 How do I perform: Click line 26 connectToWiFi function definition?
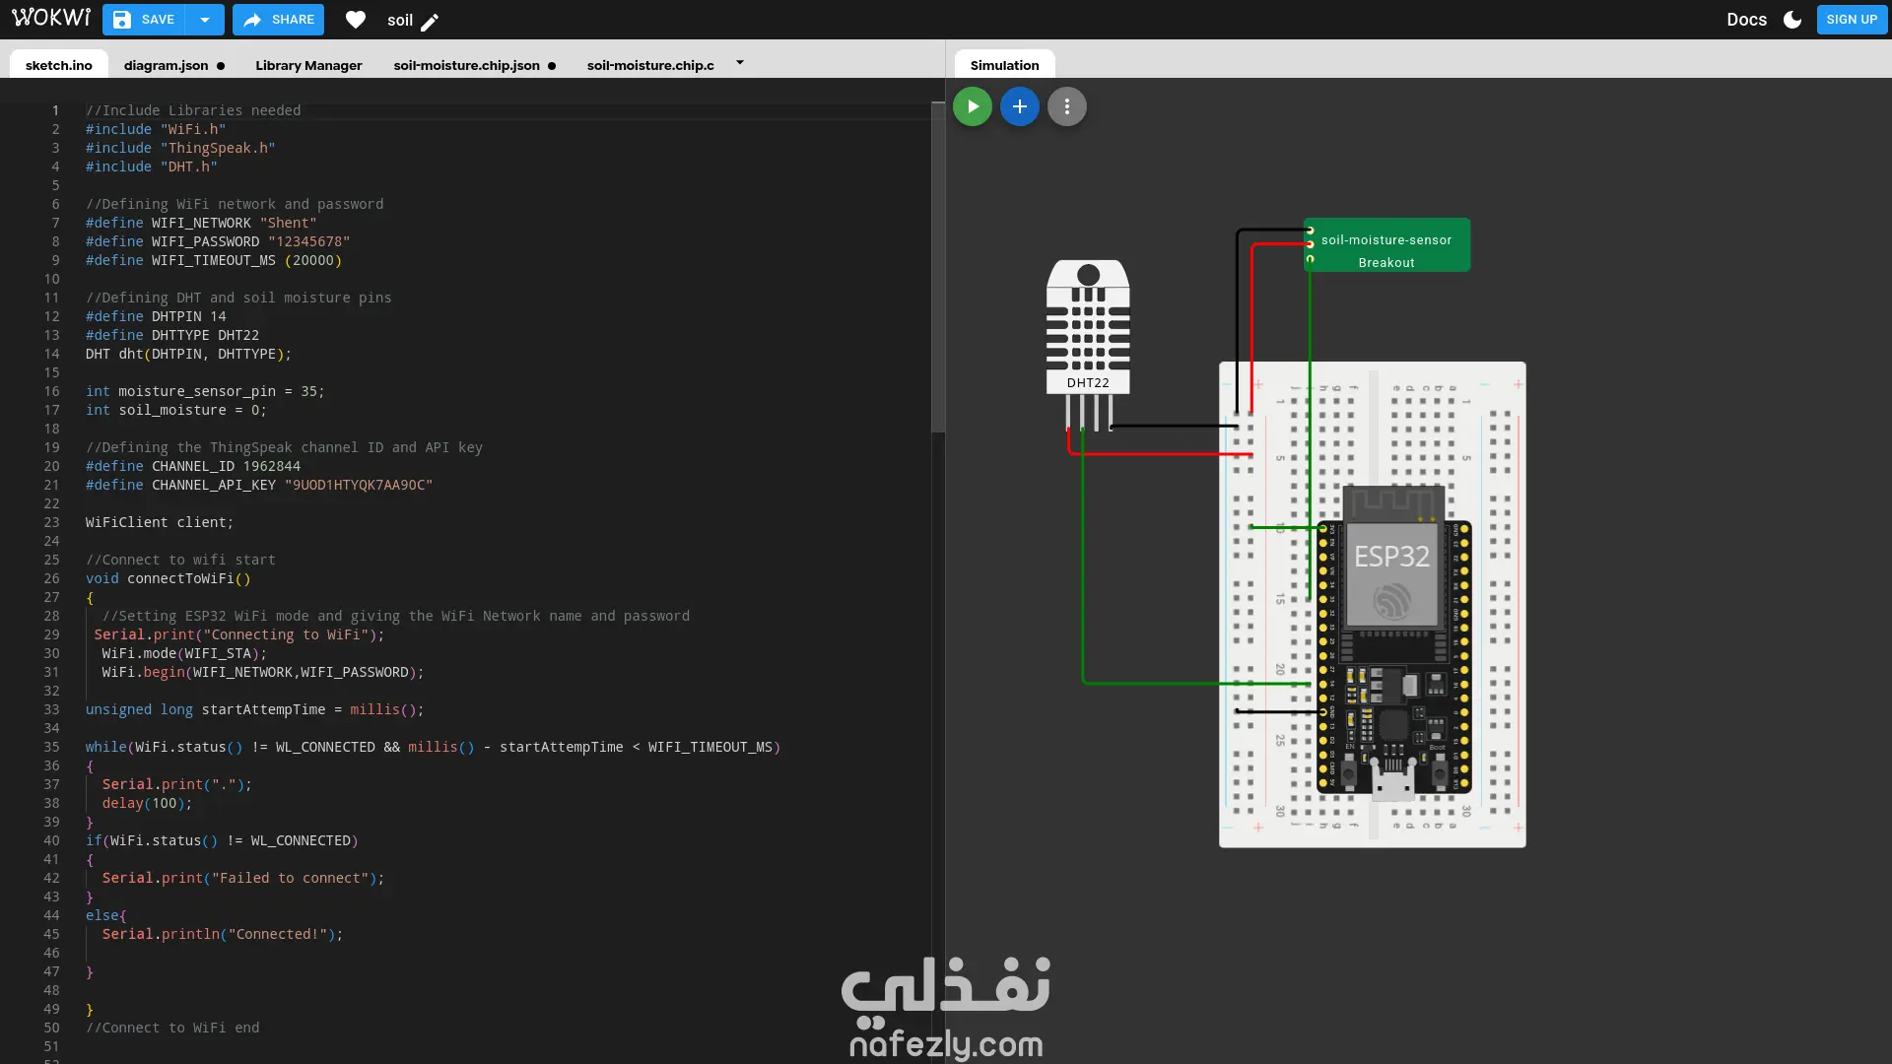pyautogui.click(x=169, y=578)
